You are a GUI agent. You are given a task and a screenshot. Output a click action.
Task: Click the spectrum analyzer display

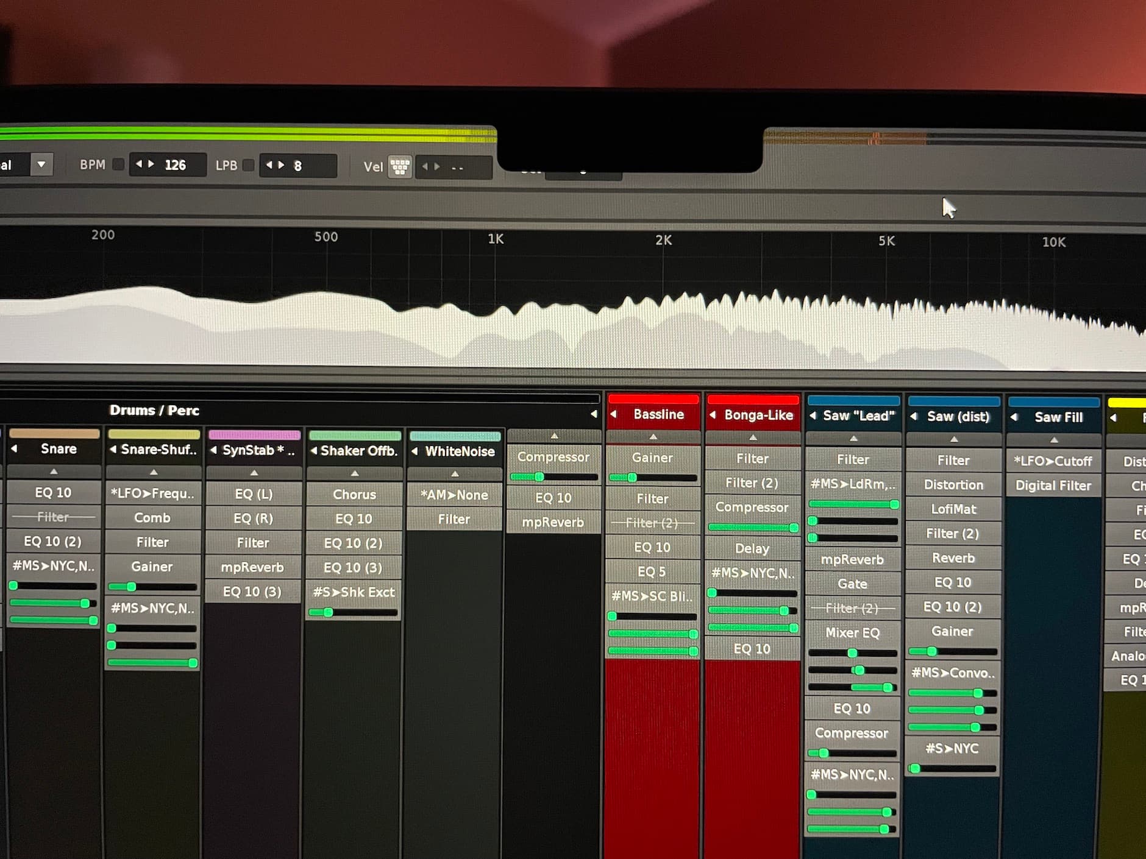click(x=573, y=299)
